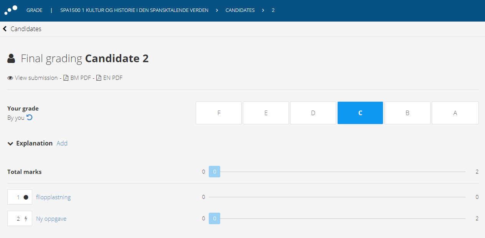The image size is (485, 238).
Task: Collapse the Explanation section chevron
Action: (x=10, y=144)
